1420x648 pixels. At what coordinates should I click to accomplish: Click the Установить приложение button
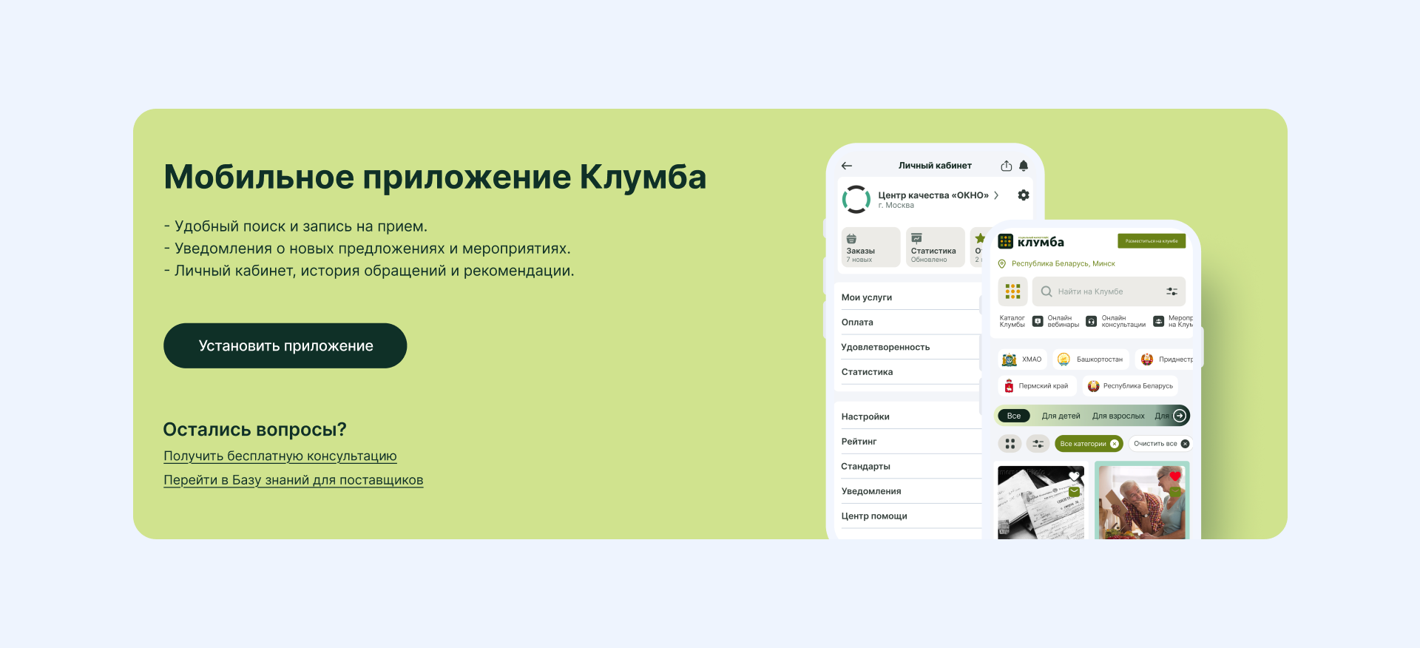tap(285, 345)
